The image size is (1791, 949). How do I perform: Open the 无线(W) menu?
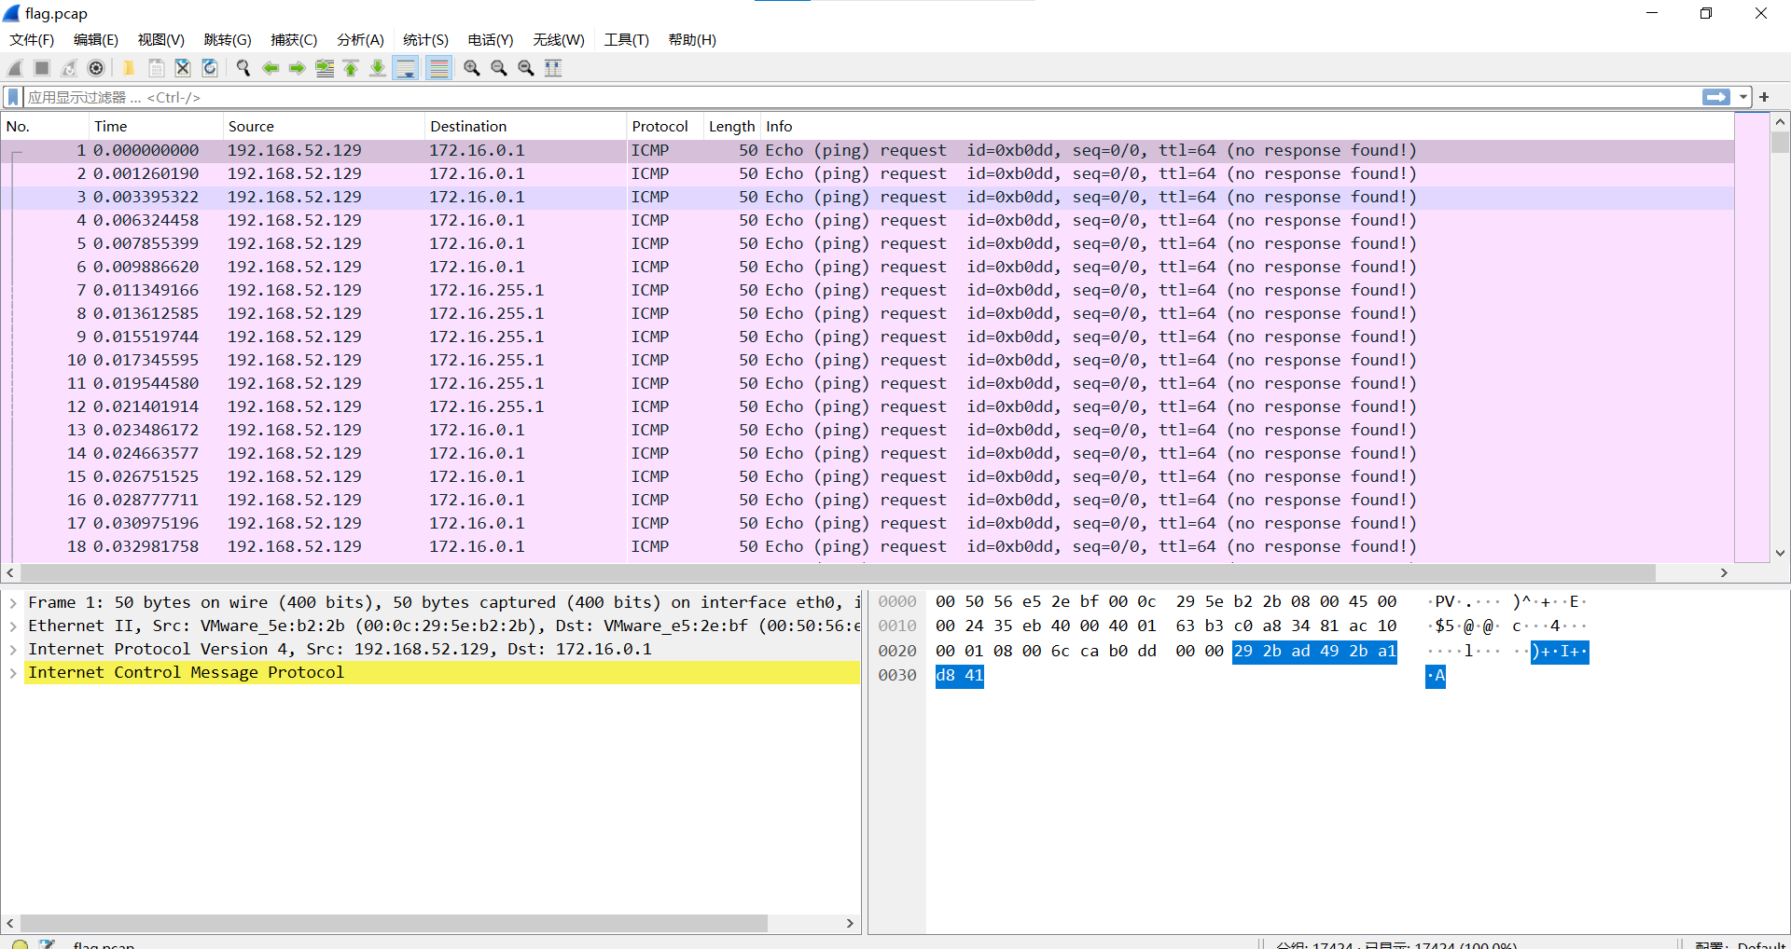pyautogui.click(x=559, y=40)
